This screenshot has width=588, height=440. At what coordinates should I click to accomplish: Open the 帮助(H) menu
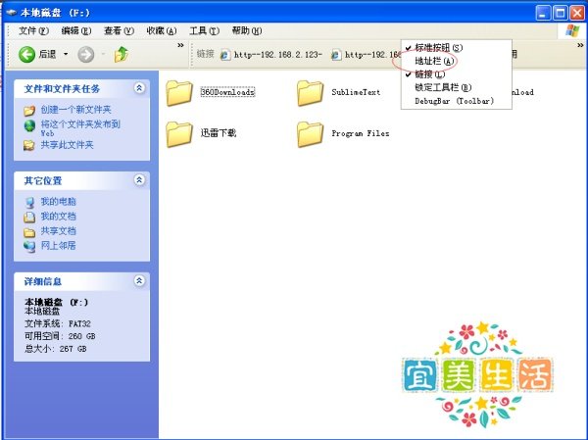[247, 30]
